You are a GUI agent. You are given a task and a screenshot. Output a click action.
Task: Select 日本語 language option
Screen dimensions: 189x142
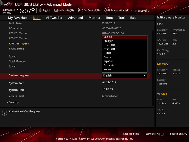click(124, 53)
